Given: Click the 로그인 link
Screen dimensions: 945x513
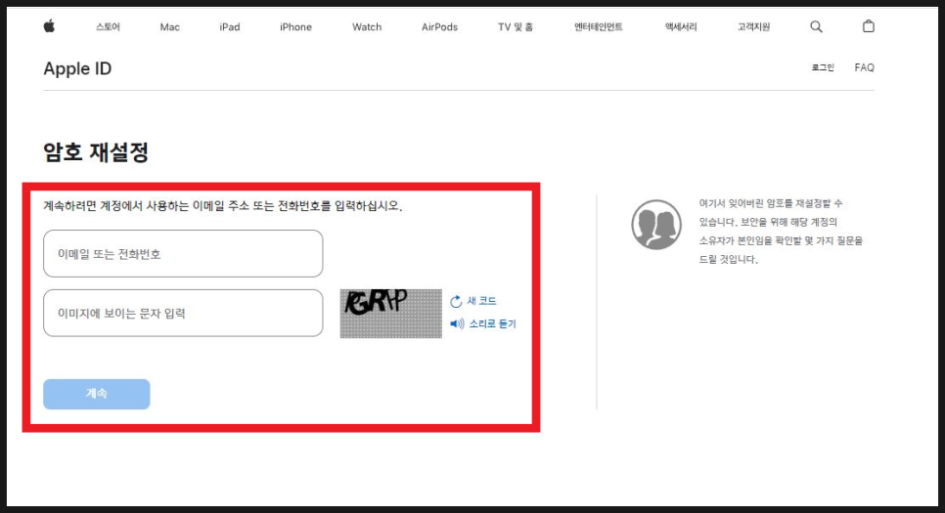Looking at the screenshot, I should [x=823, y=67].
